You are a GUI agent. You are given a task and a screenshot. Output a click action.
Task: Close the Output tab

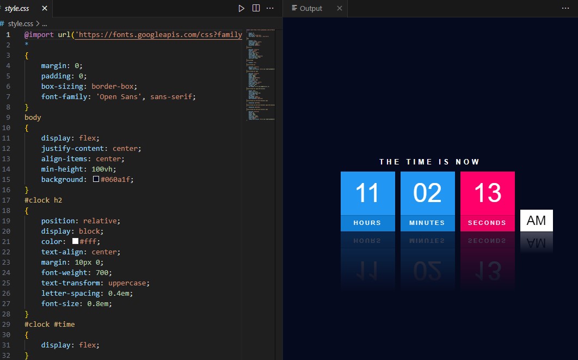340,8
